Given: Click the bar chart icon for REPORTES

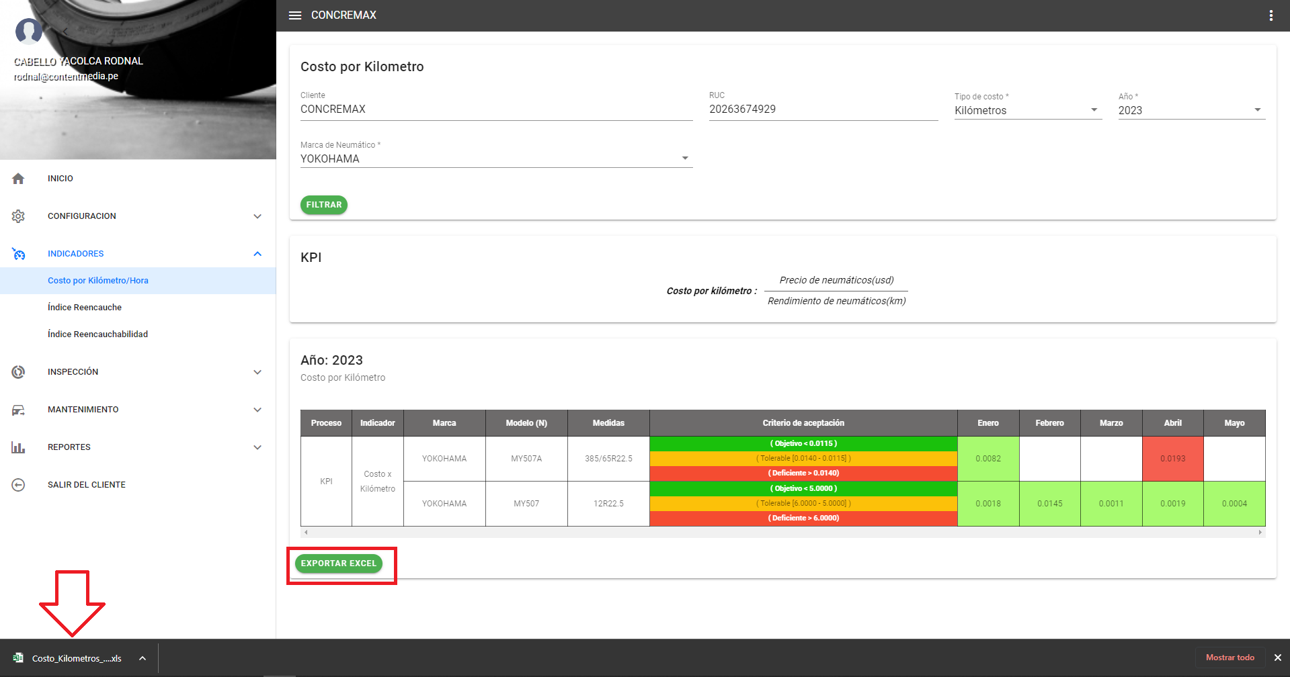Looking at the screenshot, I should tap(18, 447).
